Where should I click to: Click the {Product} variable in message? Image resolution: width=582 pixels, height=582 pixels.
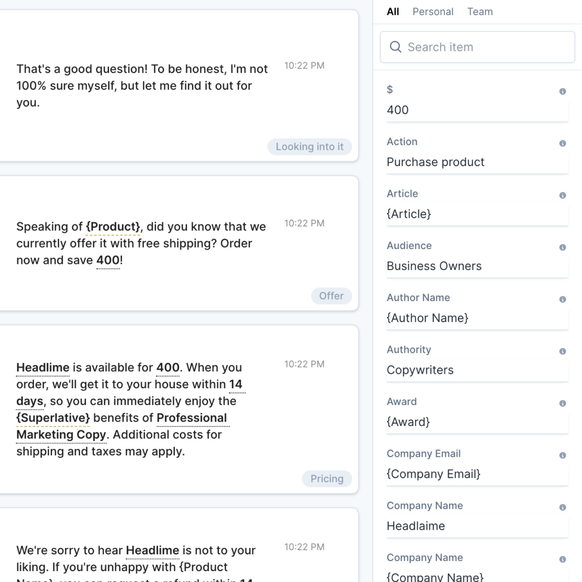pyautogui.click(x=113, y=227)
